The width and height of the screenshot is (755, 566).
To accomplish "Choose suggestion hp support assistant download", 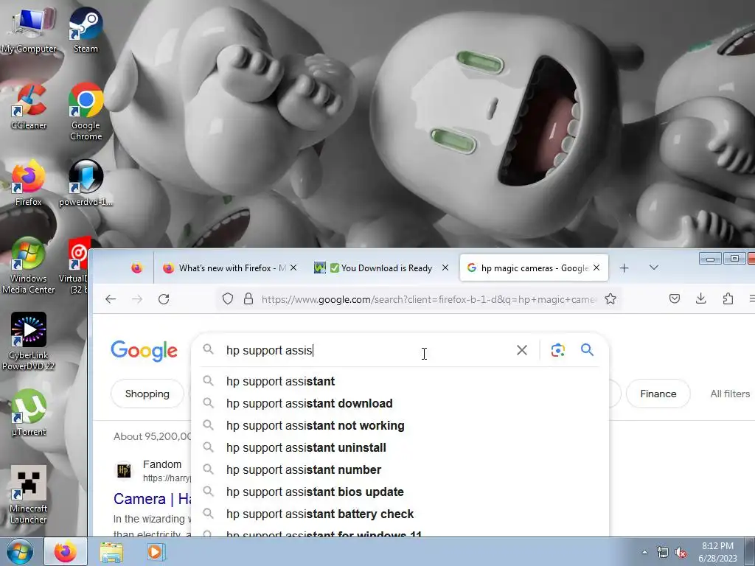I will pyautogui.click(x=400, y=403).
